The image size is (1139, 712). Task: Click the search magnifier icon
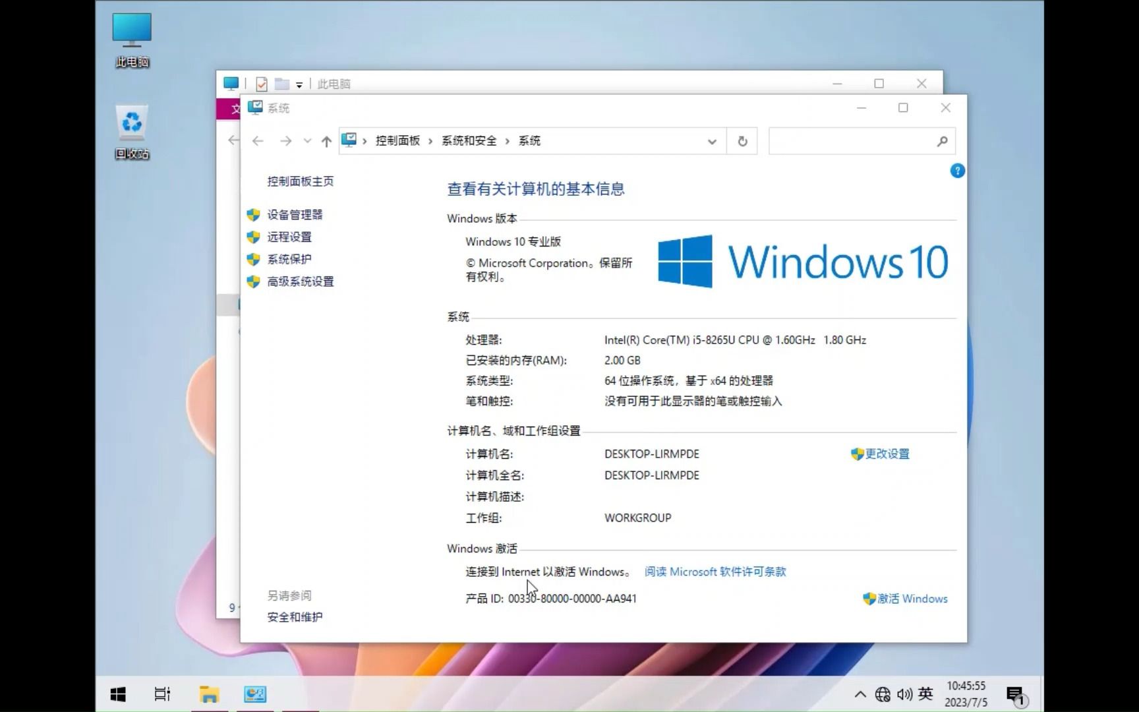pyautogui.click(x=943, y=141)
